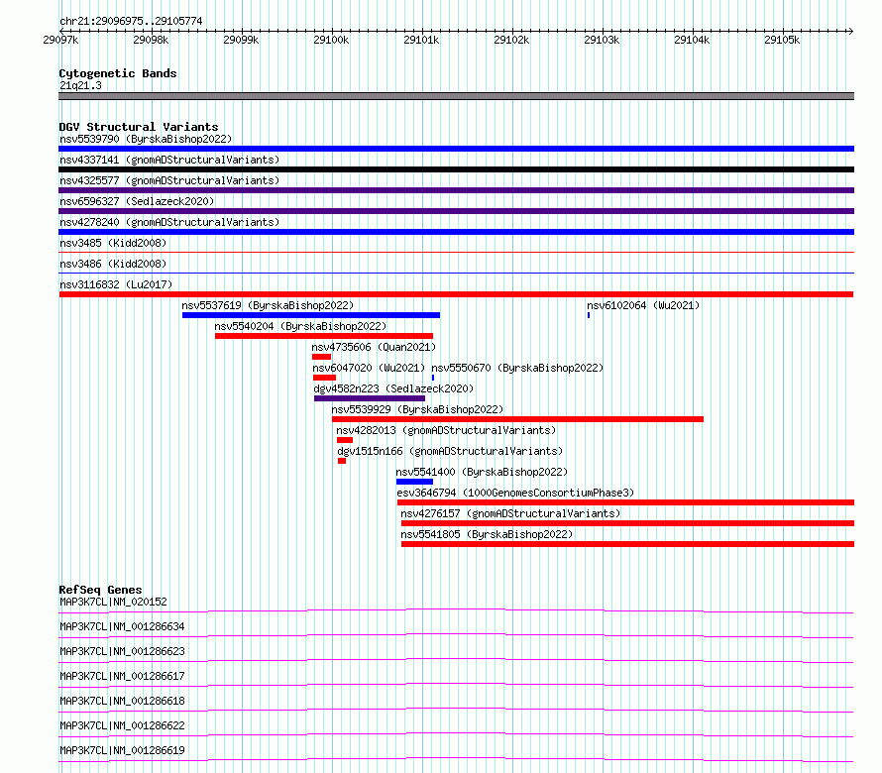
Task: Click MAP3K7CL|NM_001286617 transcript label
Action: tap(122, 676)
